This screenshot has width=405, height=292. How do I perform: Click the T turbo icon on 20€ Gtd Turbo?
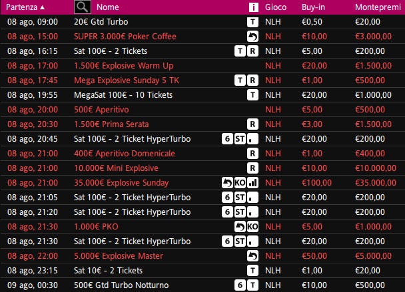252,22
